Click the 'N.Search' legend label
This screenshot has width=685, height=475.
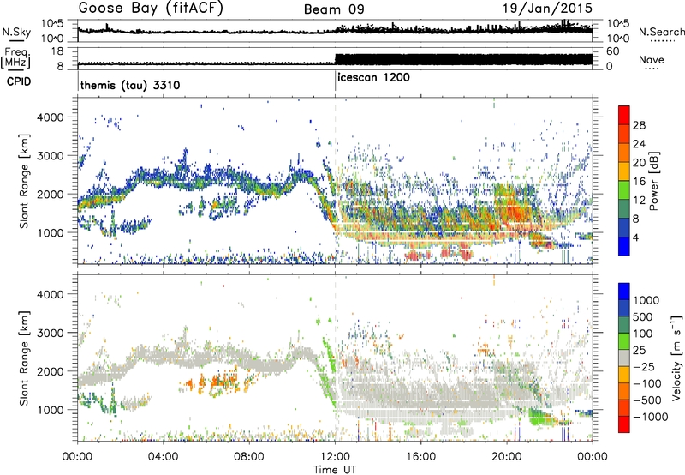coord(662,32)
